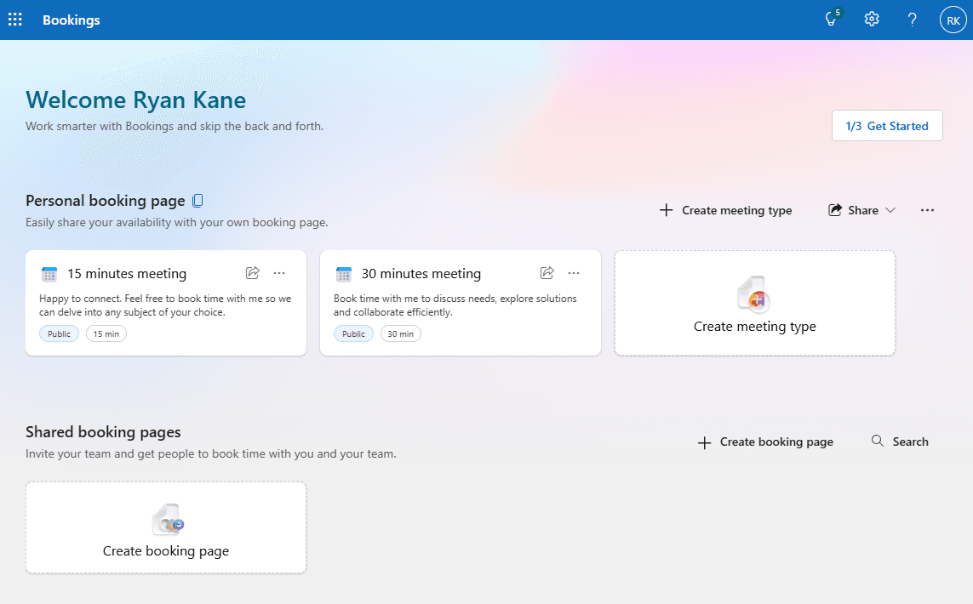Click the Create meeting type dashed card

[x=754, y=303]
